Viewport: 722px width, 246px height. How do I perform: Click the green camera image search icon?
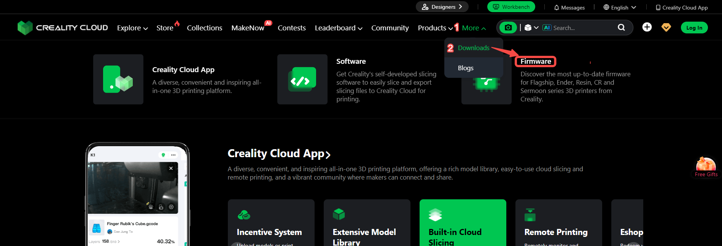coord(508,28)
